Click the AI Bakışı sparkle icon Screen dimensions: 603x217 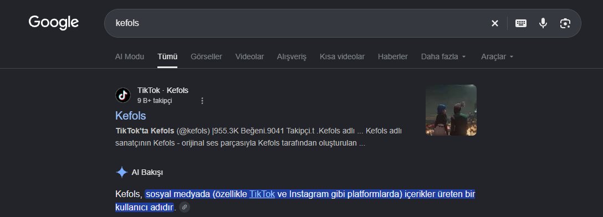tap(121, 172)
